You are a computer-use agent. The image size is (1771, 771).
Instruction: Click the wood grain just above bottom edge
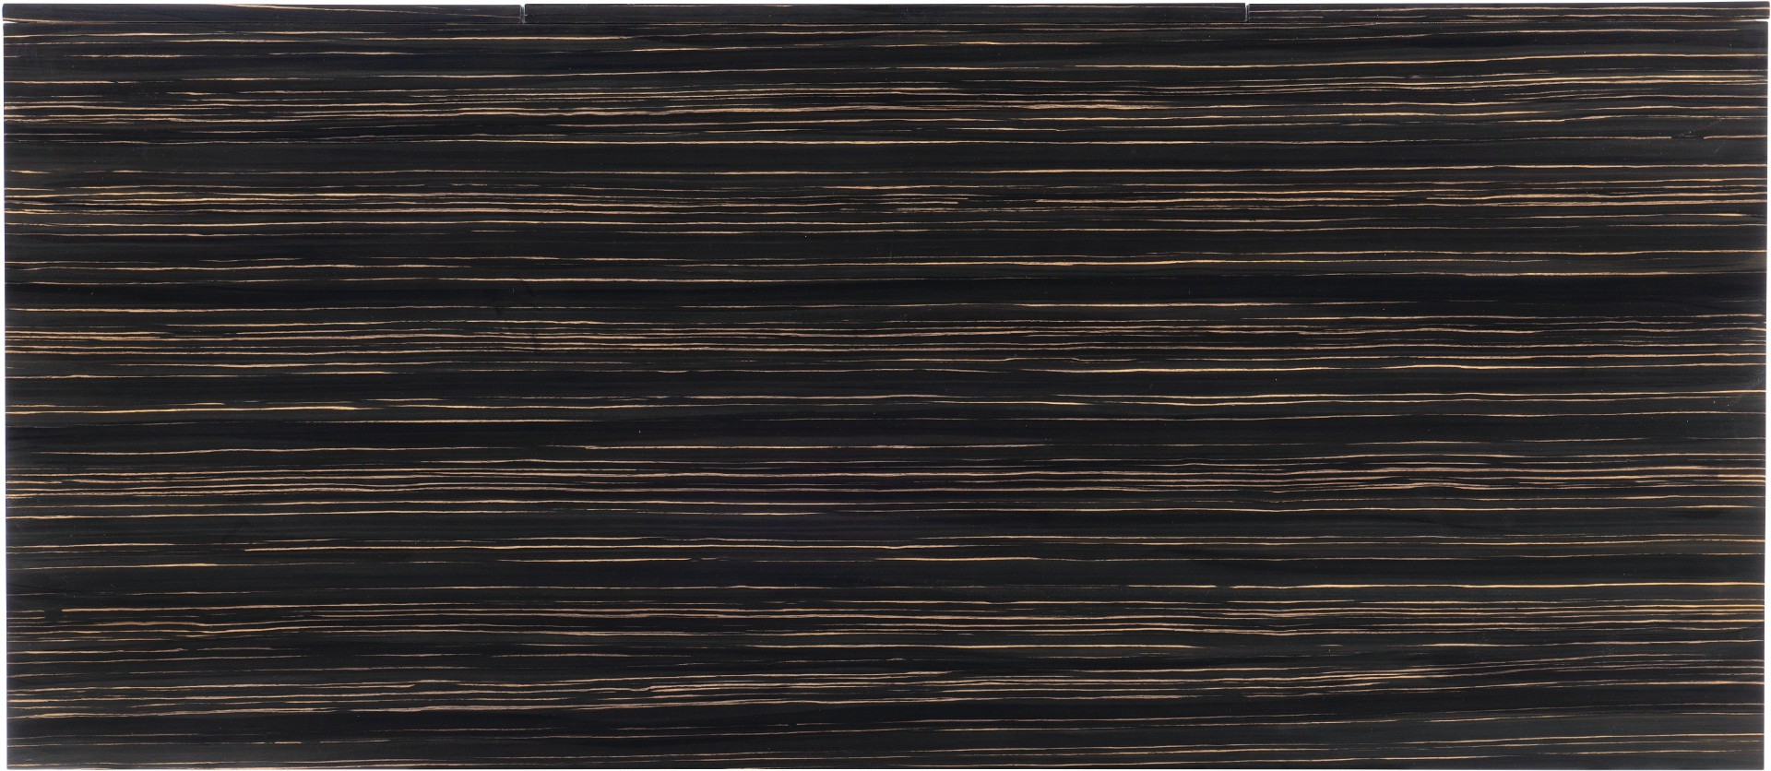[885, 752]
